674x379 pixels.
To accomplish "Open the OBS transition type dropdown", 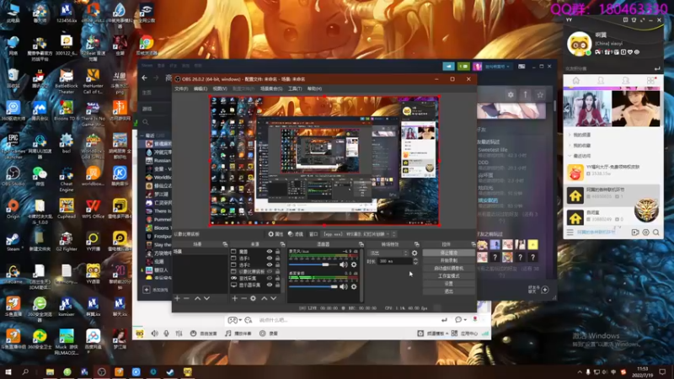I will point(388,254).
